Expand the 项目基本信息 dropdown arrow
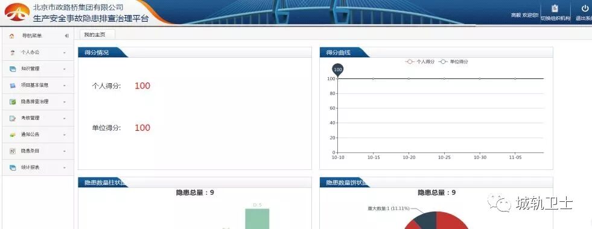The height and width of the screenshot is (229, 592). [x=65, y=86]
